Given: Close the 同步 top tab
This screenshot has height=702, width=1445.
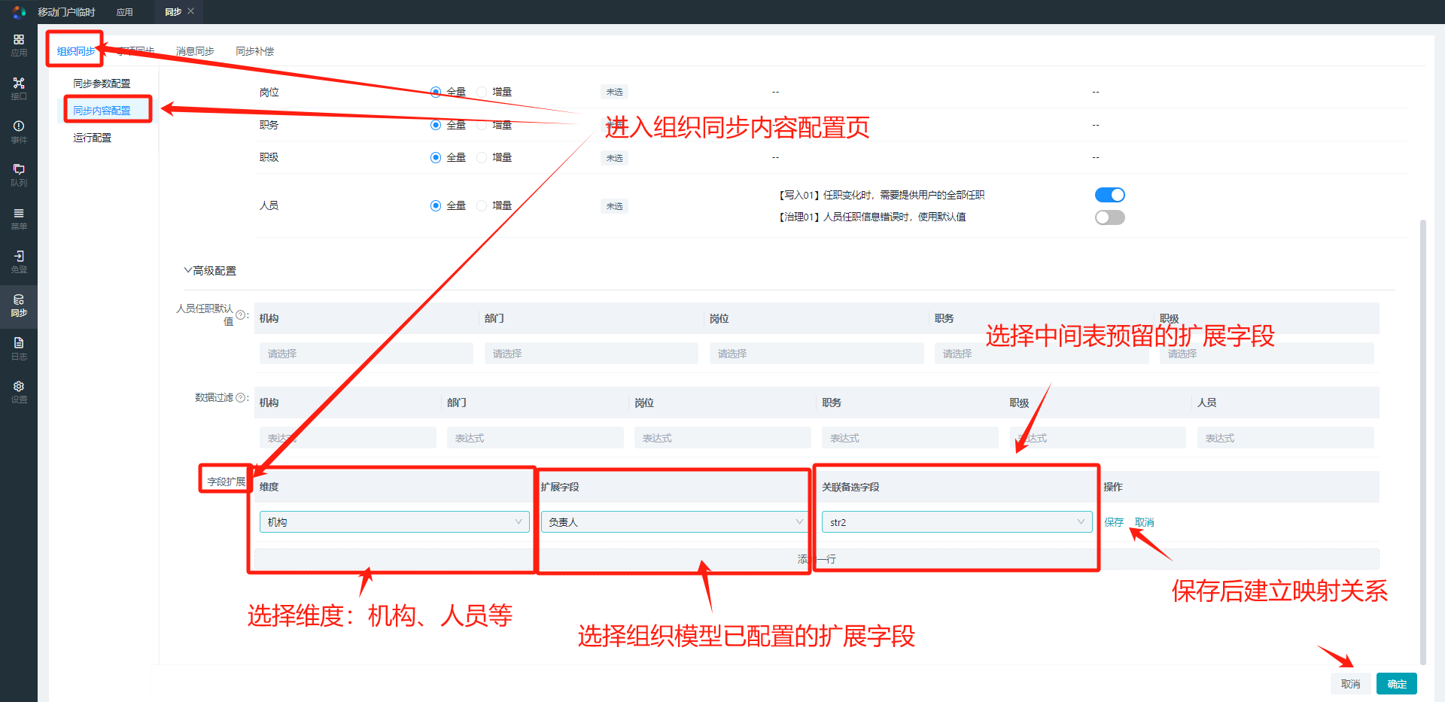Looking at the screenshot, I should pos(191,11).
